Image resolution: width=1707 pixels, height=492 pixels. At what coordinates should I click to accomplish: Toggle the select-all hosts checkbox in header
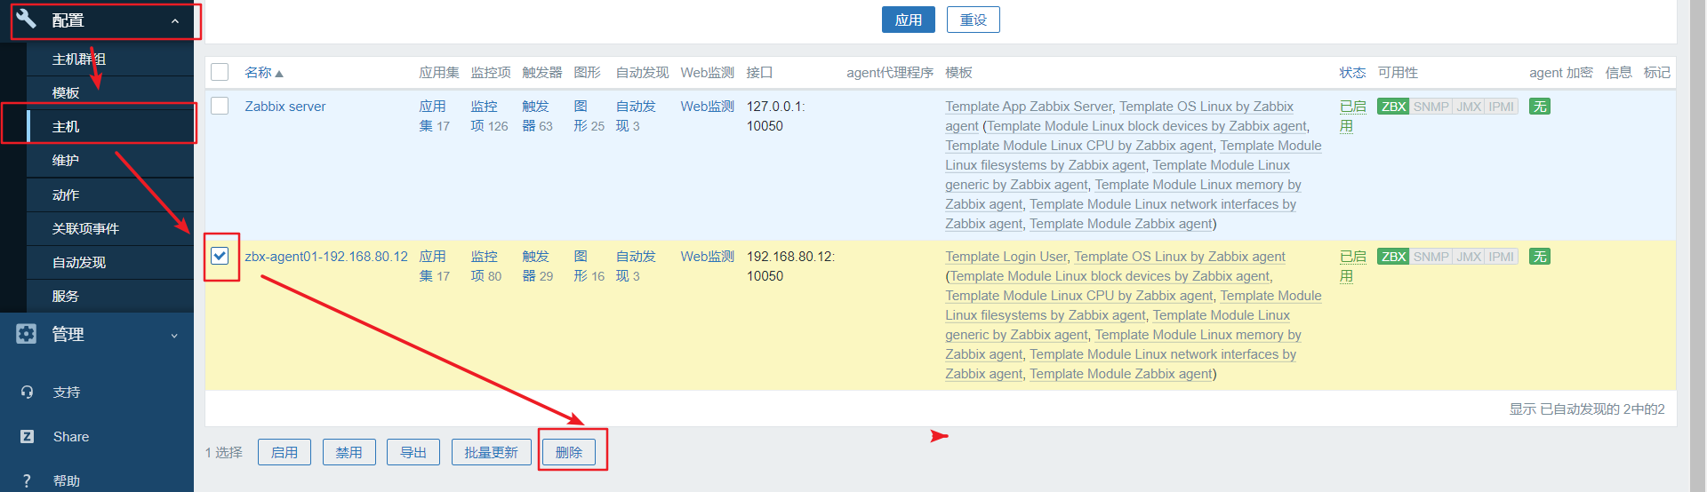pos(220,72)
